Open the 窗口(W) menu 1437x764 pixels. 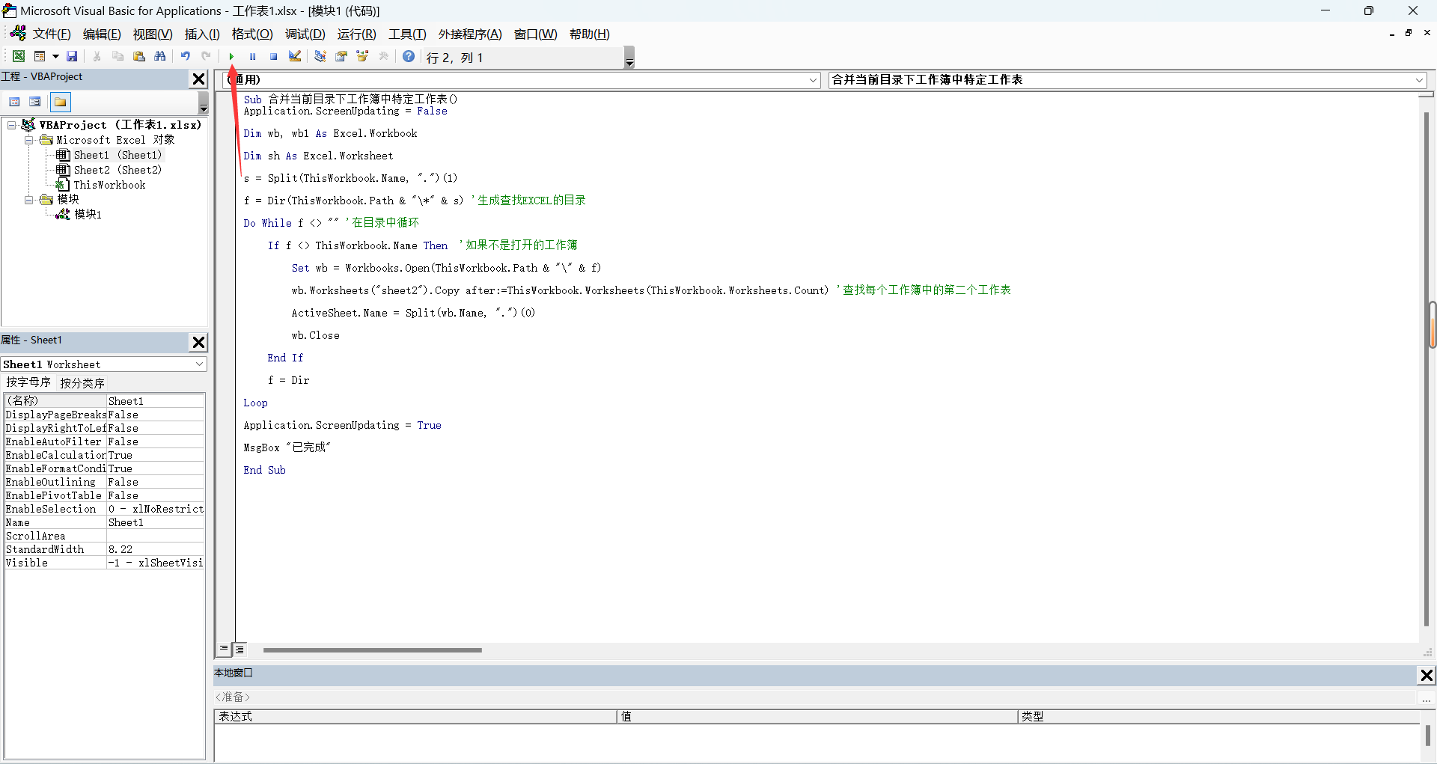(536, 34)
